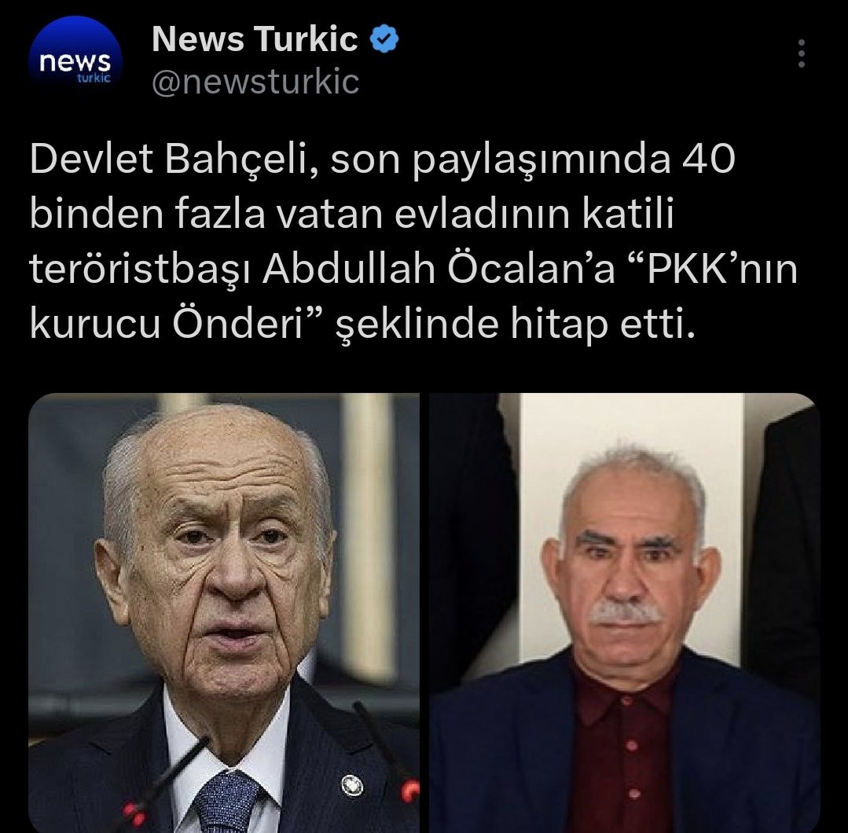Tap the News Turkic display name
The height and width of the screenshot is (833, 848).
(x=255, y=39)
